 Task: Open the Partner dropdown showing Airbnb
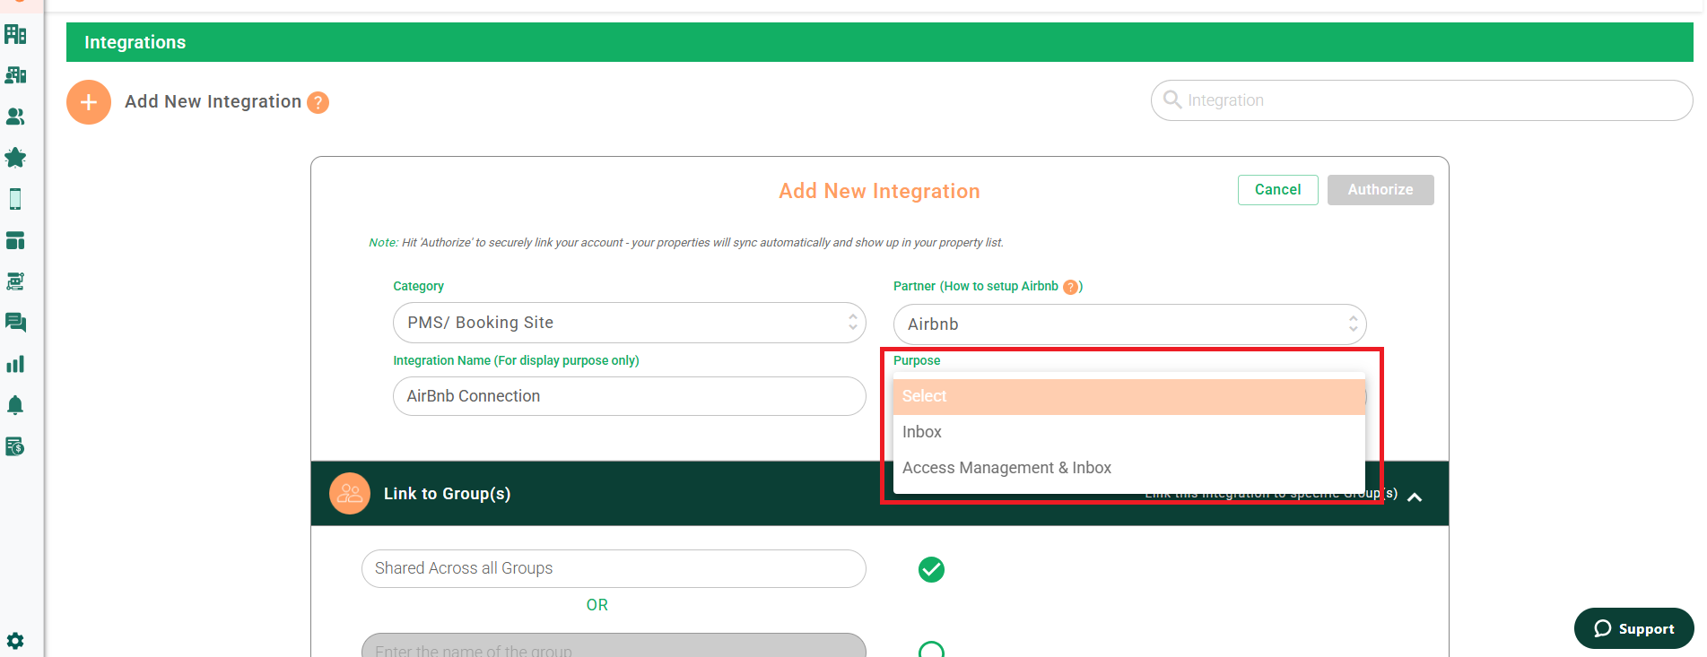point(1129,324)
